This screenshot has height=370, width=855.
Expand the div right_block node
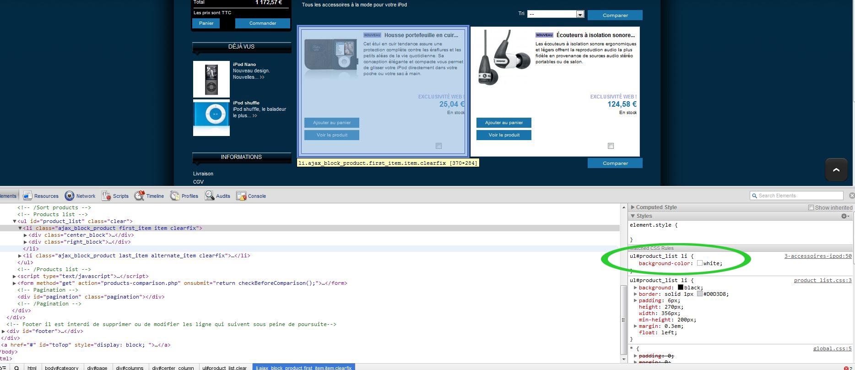26,242
